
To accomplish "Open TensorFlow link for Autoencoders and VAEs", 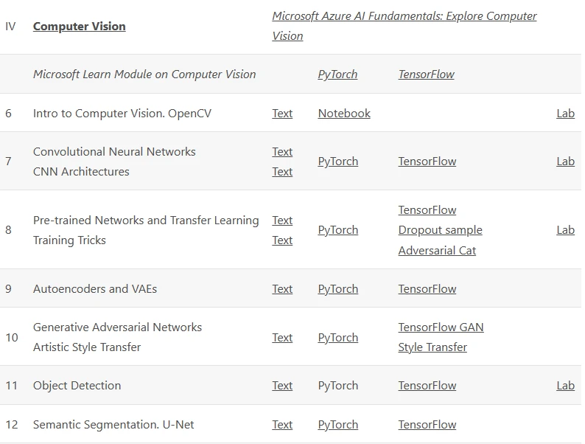I will click(427, 288).
